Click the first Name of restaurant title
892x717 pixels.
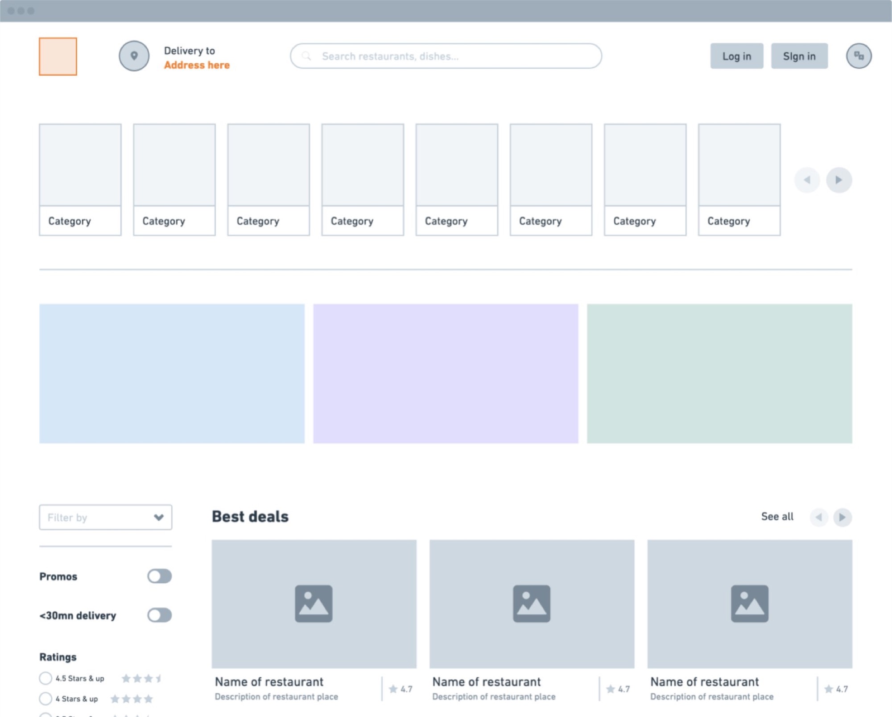(x=269, y=682)
